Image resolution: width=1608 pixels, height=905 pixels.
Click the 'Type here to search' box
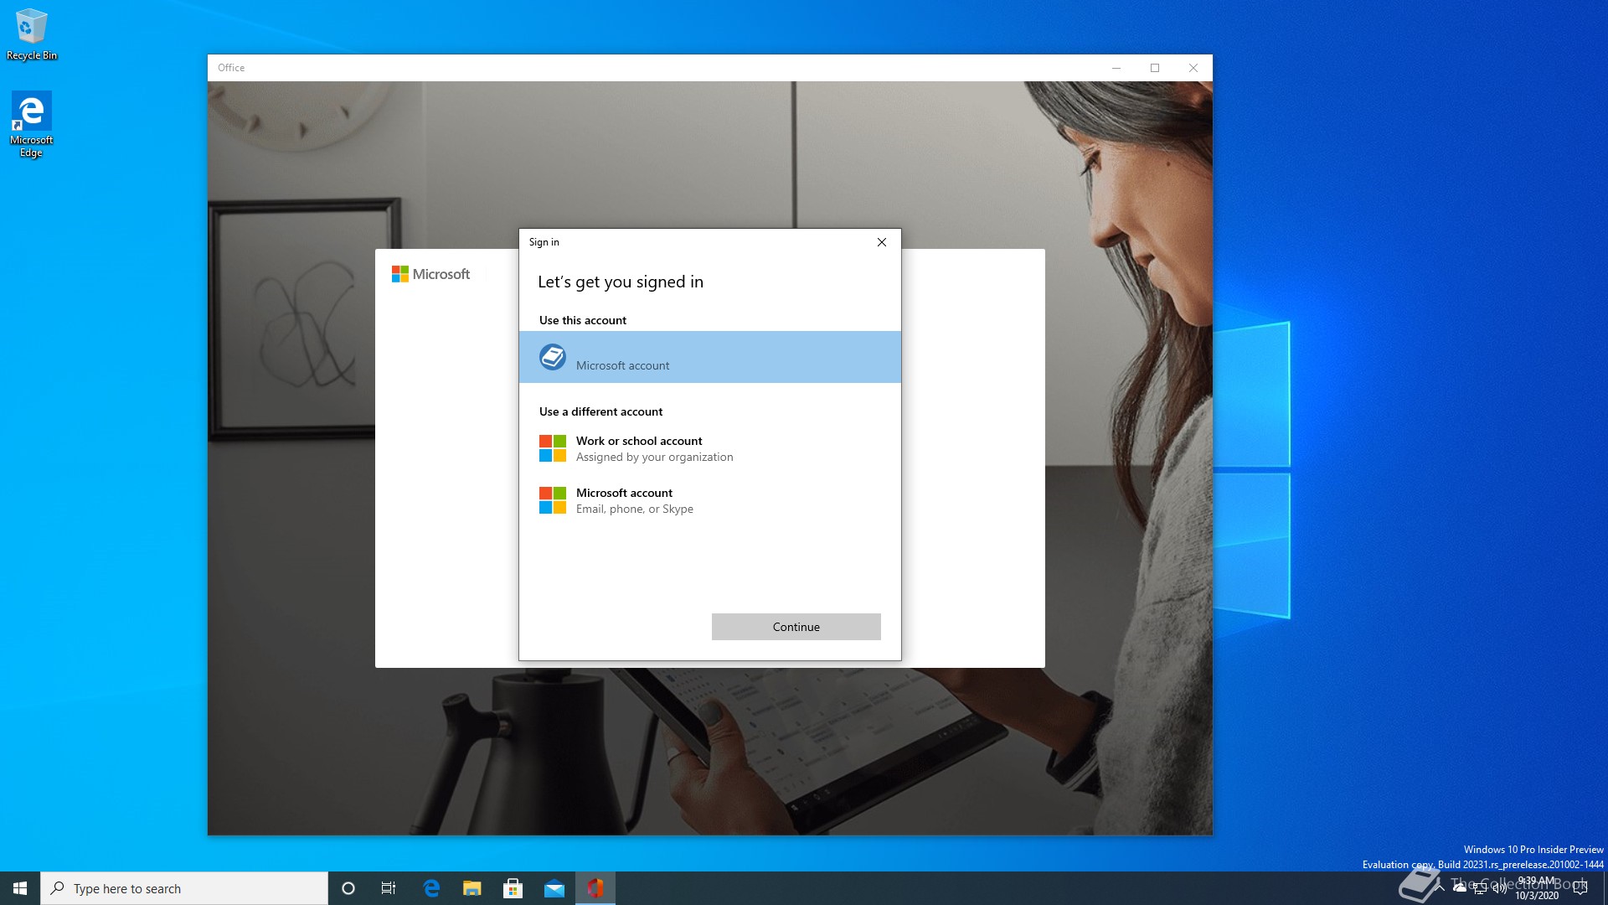pos(184,888)
